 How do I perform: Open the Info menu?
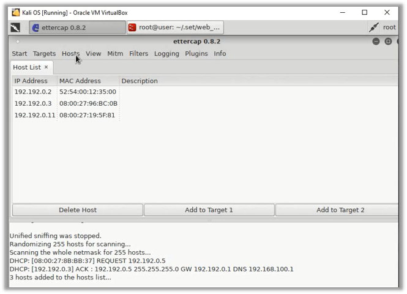[220, 54]
